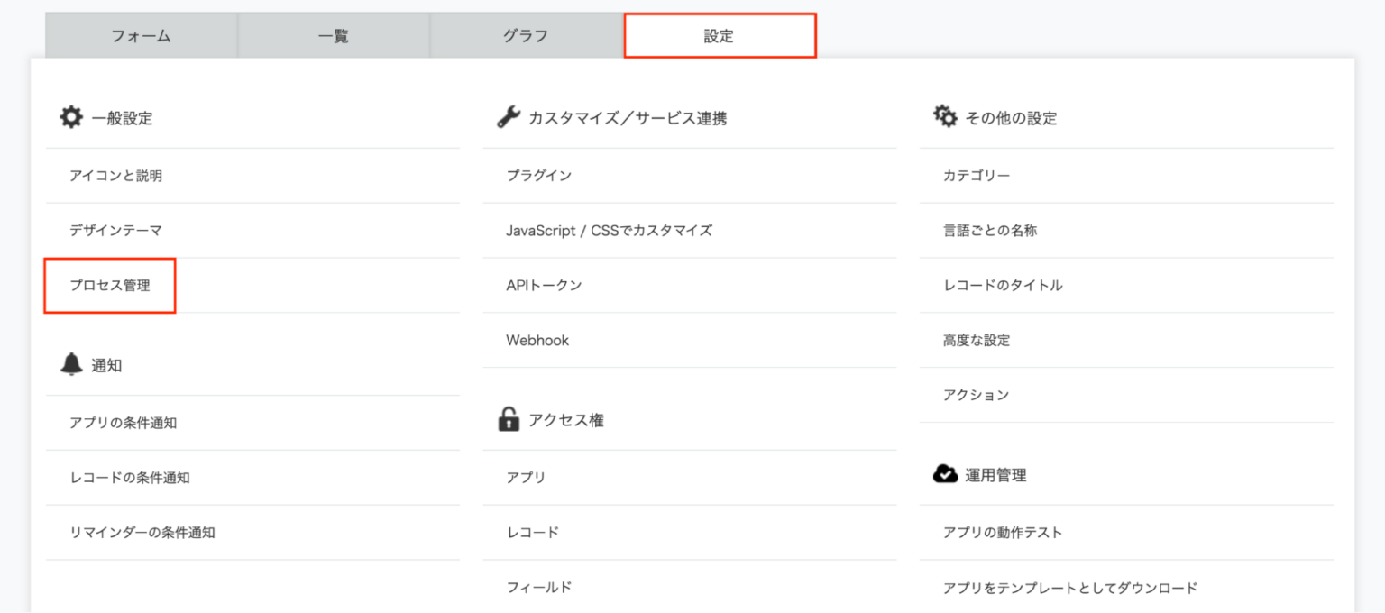
Task: Open プロセス管理 settings
Action: pos(110,286)
